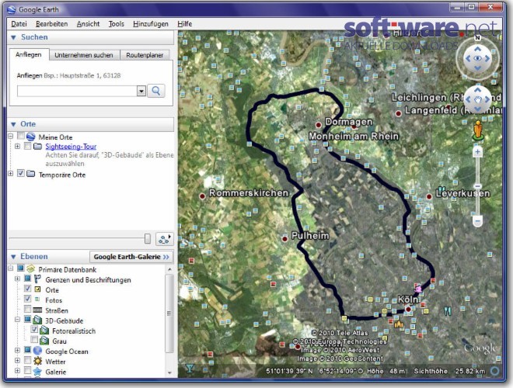Switch to Unternehmen suchen tab
Screen dimensions: 513x388
point(84,55)
